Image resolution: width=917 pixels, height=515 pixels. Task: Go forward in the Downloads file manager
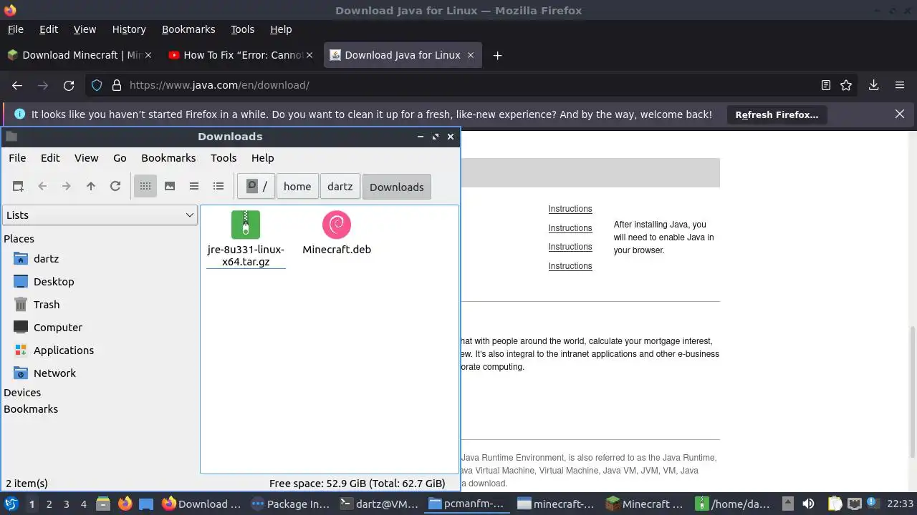point(67,186)
